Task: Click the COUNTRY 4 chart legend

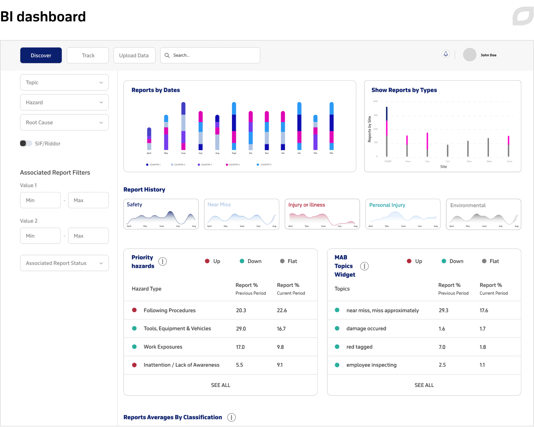Action: 233,164
